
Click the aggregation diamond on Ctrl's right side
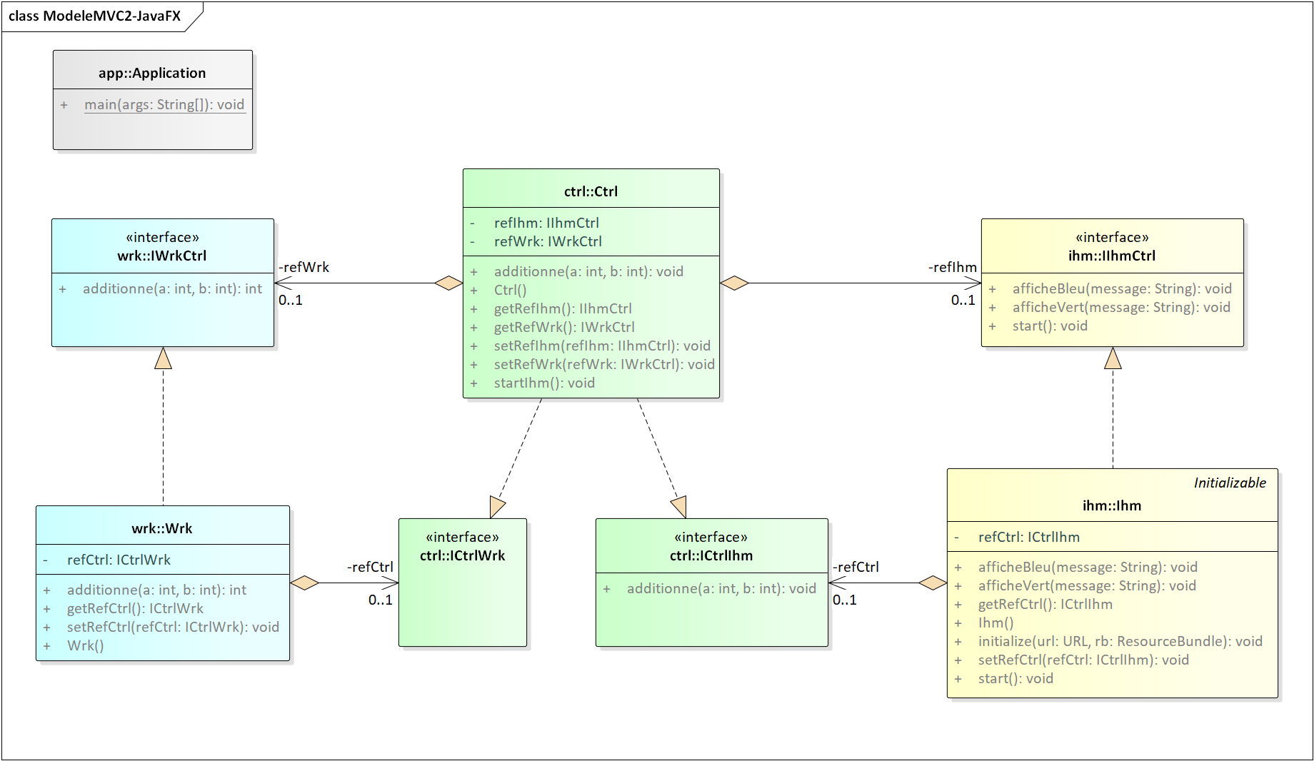pyautogui.click(x=734, y=283)
